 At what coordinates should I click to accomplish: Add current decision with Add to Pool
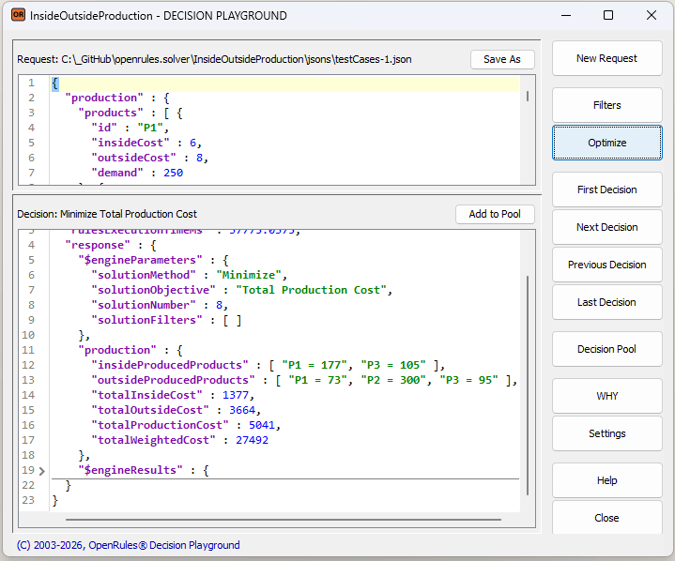pyautogui.click(x=495, y=214)
